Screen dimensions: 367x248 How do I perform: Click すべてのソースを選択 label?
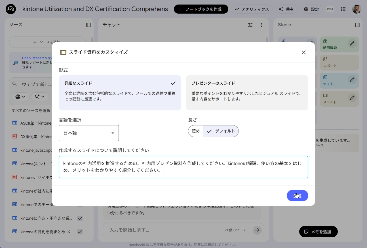point(31,110)
